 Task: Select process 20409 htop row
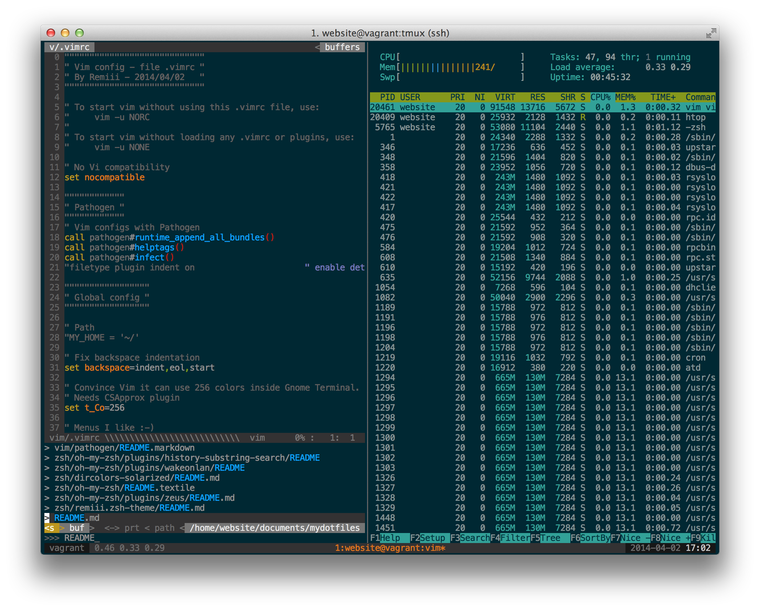[543, 117]
